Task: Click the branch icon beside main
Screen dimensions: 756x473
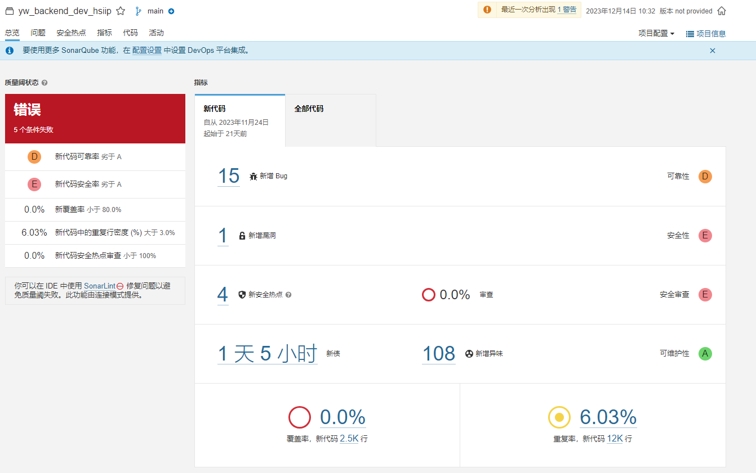Action: 138,11
